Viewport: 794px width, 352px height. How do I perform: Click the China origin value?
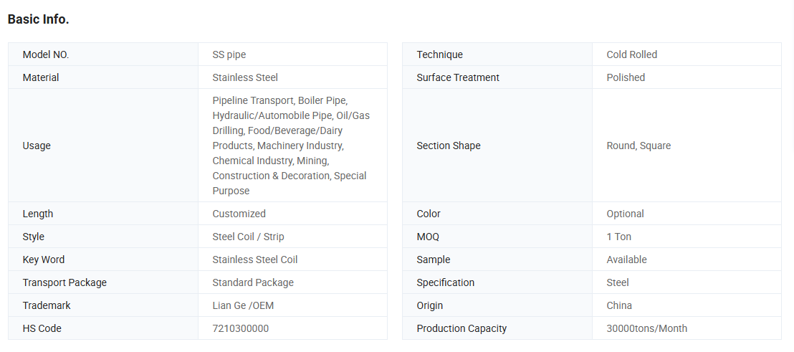click(x=619, y=305)
